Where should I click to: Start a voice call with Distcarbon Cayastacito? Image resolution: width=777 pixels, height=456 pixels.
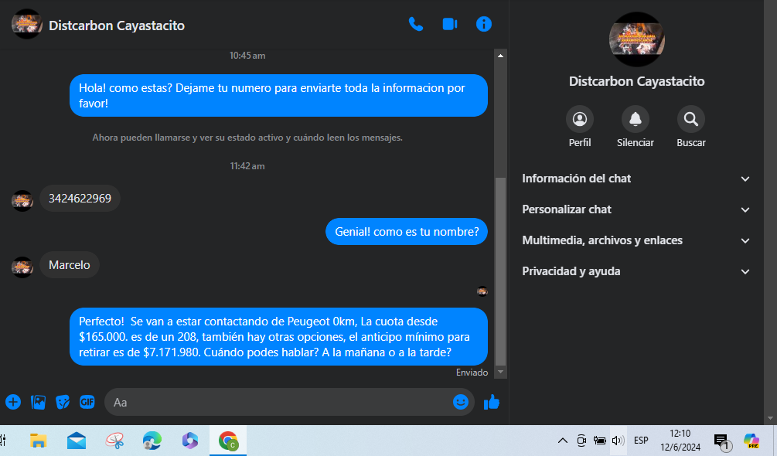click(x=416, y=24)
